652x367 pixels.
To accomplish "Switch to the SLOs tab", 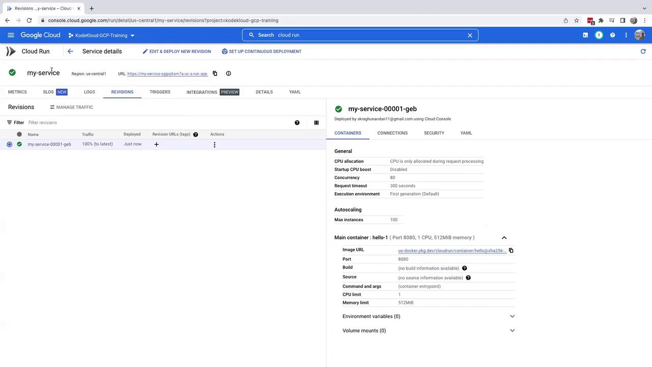I will [x=55, y=92].
